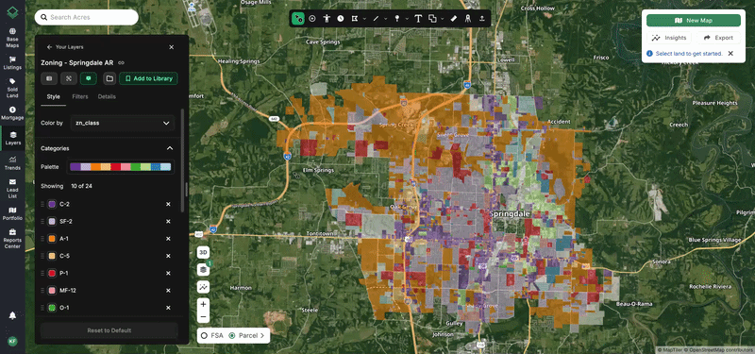Viewport: 755px width, 354px height.
Task: Change the P-1 color swatch
Action: click(x=52, y=273)
